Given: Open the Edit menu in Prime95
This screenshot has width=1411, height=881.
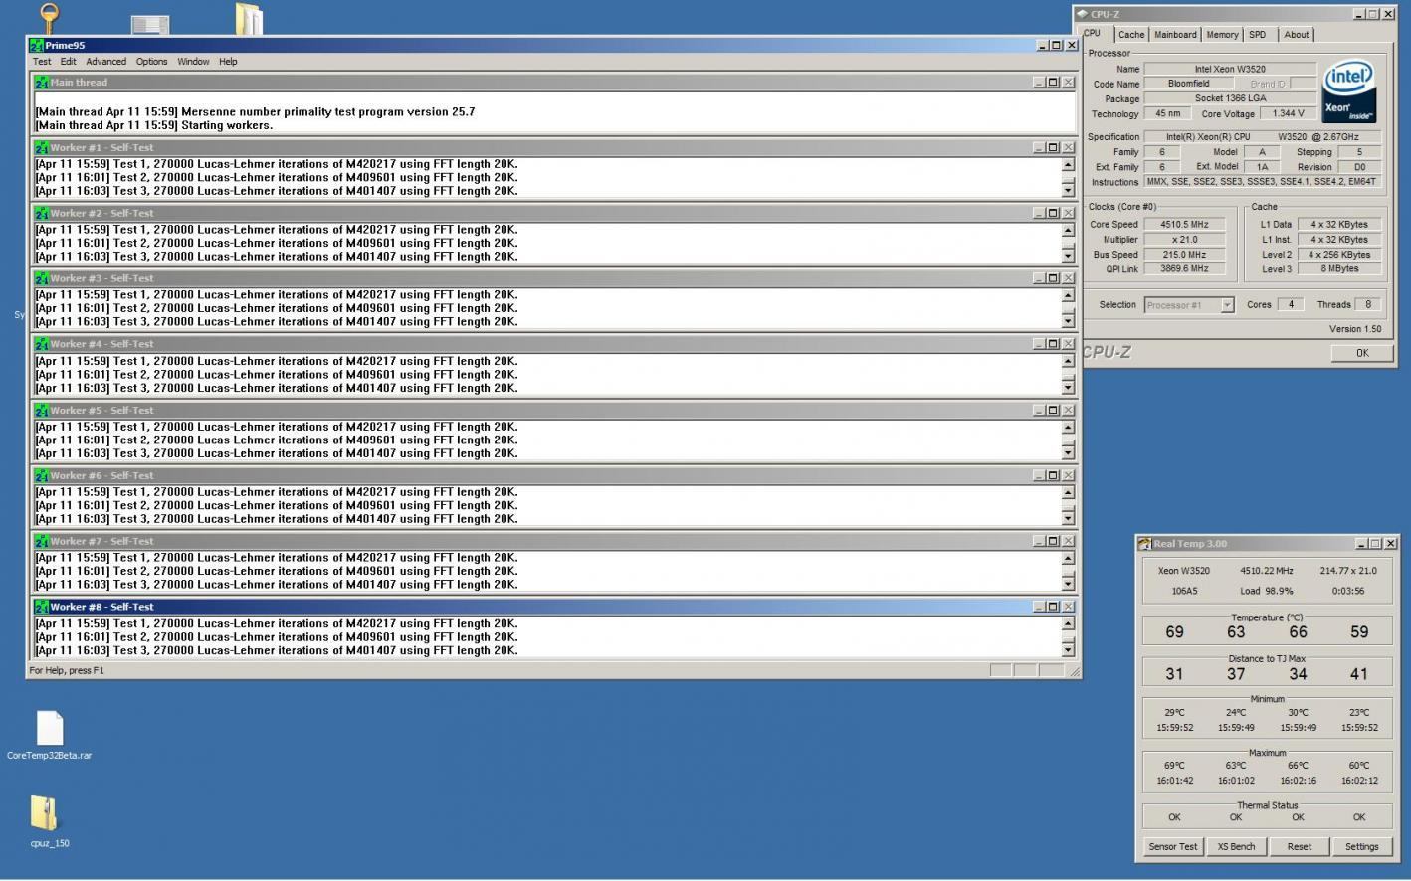Looking at the screenshot, I should click(x=68, y=62).
